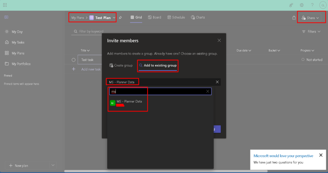
Task: Click the people feedback icon in header
Action: (291, 5)
